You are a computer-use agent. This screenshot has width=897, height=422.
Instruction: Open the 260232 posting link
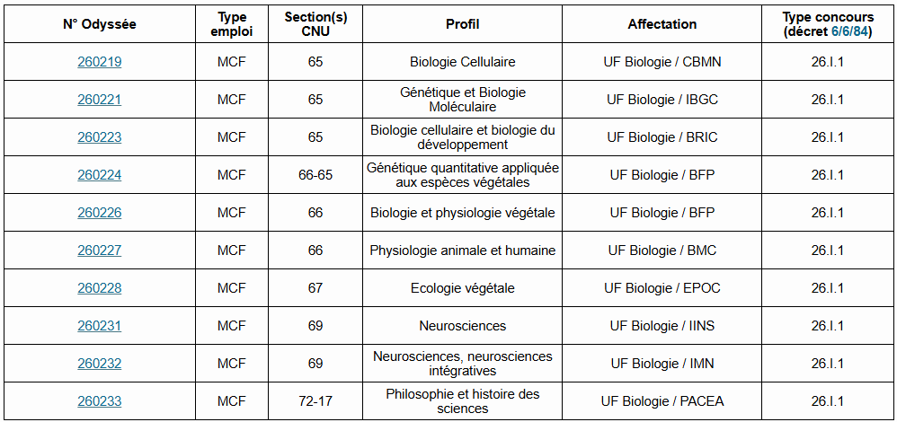pos(99,364)
